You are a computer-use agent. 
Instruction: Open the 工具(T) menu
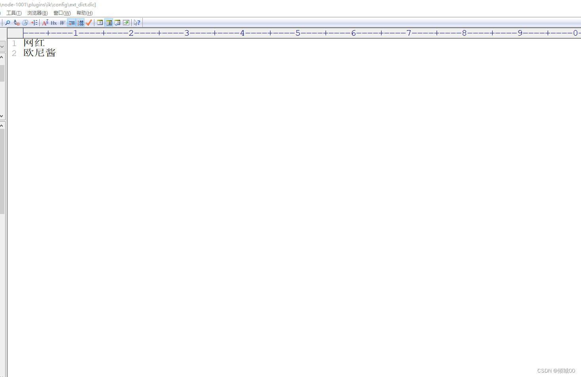14,13
